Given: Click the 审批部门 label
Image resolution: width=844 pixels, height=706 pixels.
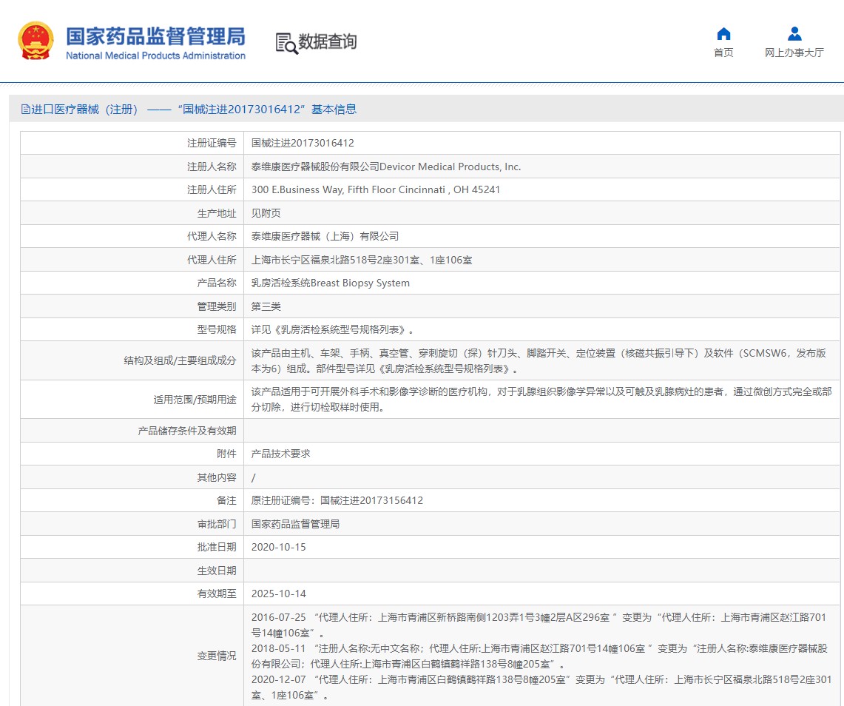Looking at the screenshot, I should (217, 524).
